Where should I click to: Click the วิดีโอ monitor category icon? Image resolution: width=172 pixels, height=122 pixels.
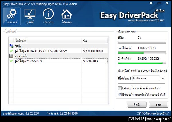pos(11,46)
